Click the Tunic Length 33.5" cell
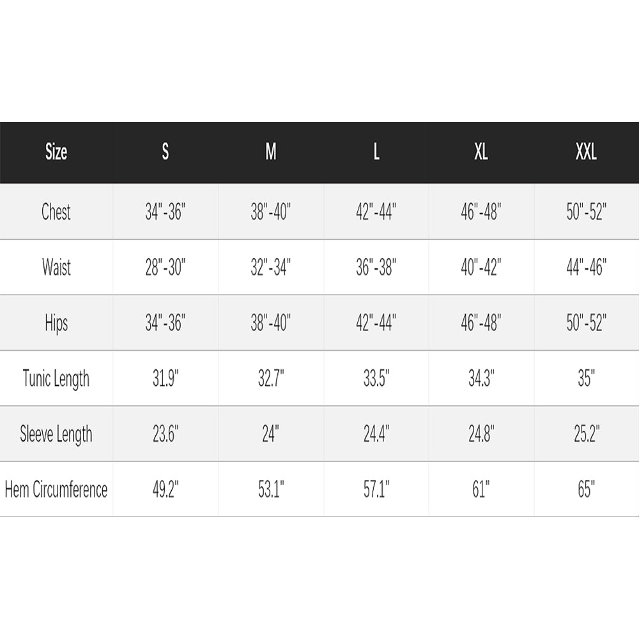639x639 pixels. pyautogui.click(x=376, y=378)
